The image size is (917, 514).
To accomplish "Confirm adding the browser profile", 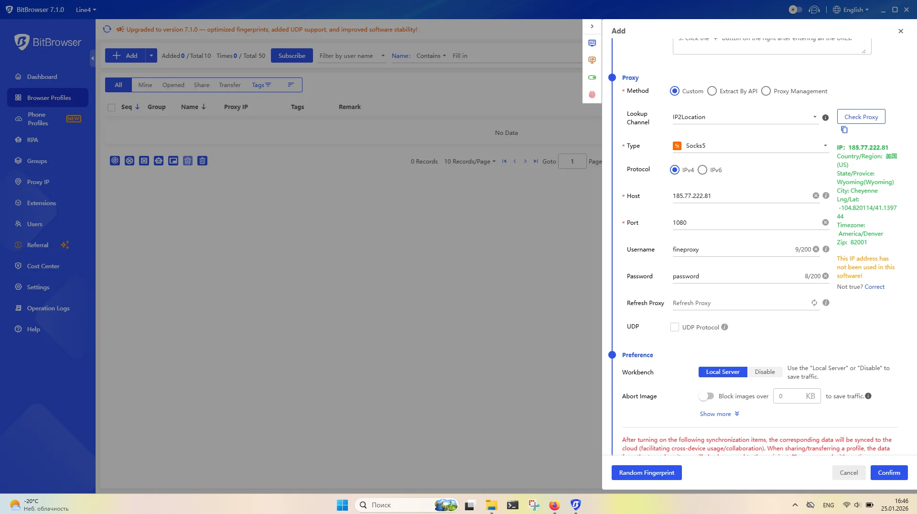I will point(889,472).
